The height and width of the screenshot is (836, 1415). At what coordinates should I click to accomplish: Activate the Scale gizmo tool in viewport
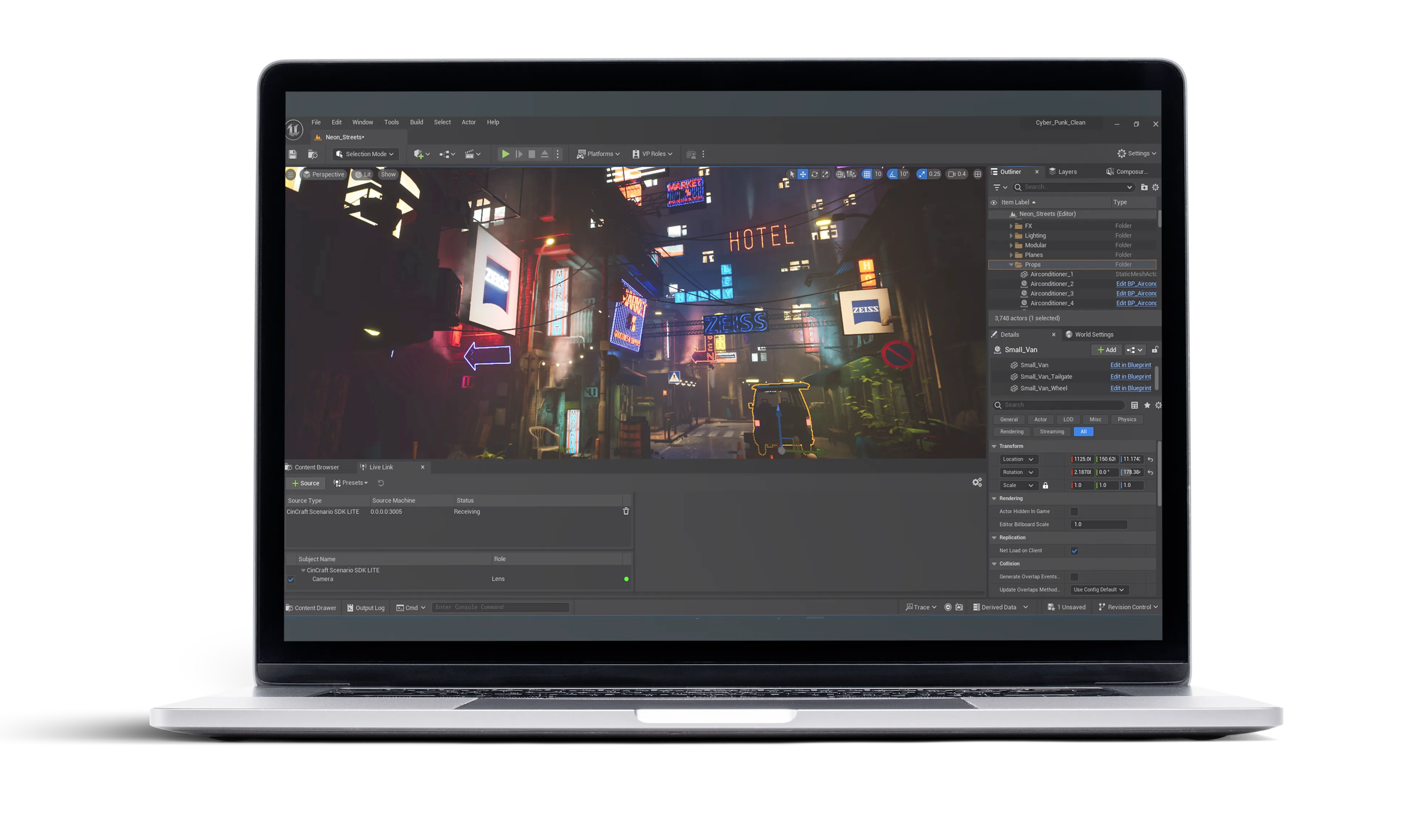pos(825,174)
